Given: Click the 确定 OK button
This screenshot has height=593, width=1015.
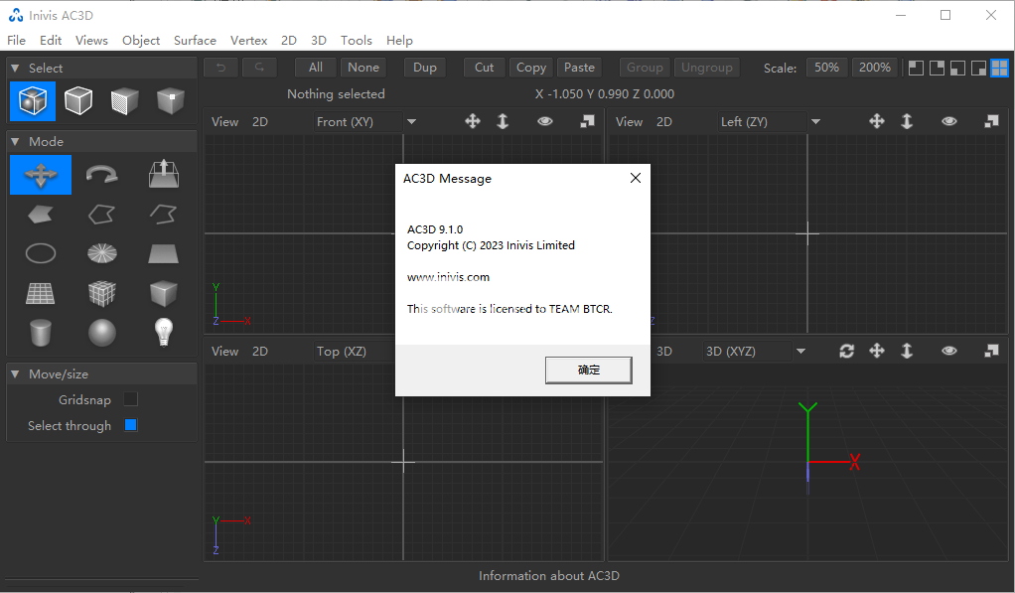Looking at the screenshot, I should 588,370.
